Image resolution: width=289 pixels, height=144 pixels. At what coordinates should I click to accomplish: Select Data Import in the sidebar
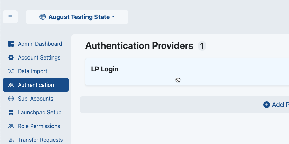pyautogui.click(x=33, y=71)
